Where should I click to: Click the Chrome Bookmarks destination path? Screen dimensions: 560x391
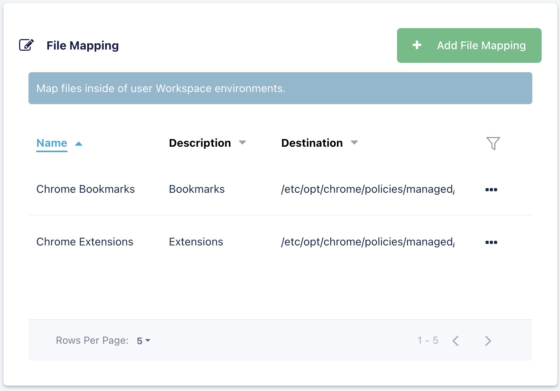pyautogui.click(x=367, y=189)
